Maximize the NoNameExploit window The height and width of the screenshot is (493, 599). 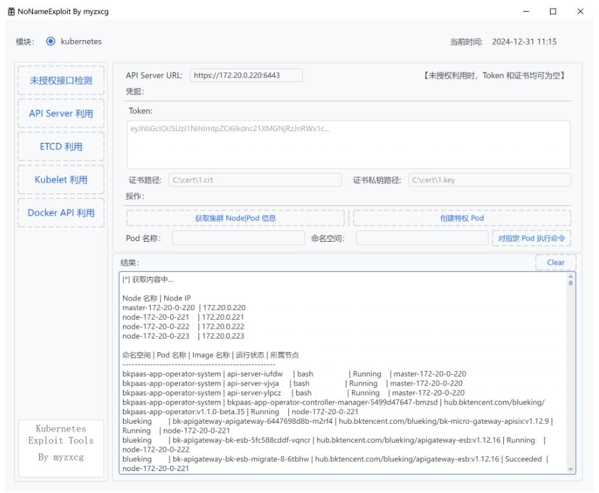553,12
